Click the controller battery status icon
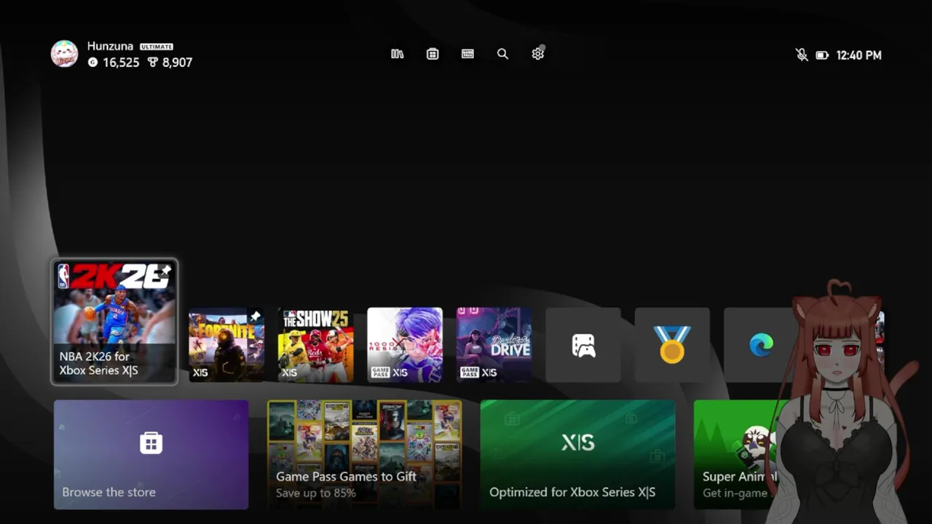This screenshot has width=932, height=524. tap(822, 55)
